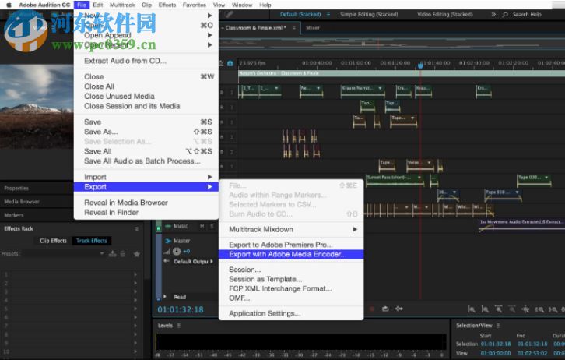Expand the Default Output routing dropdown
Viewport: 565px width, 360px height.
(x=212, y=261)
